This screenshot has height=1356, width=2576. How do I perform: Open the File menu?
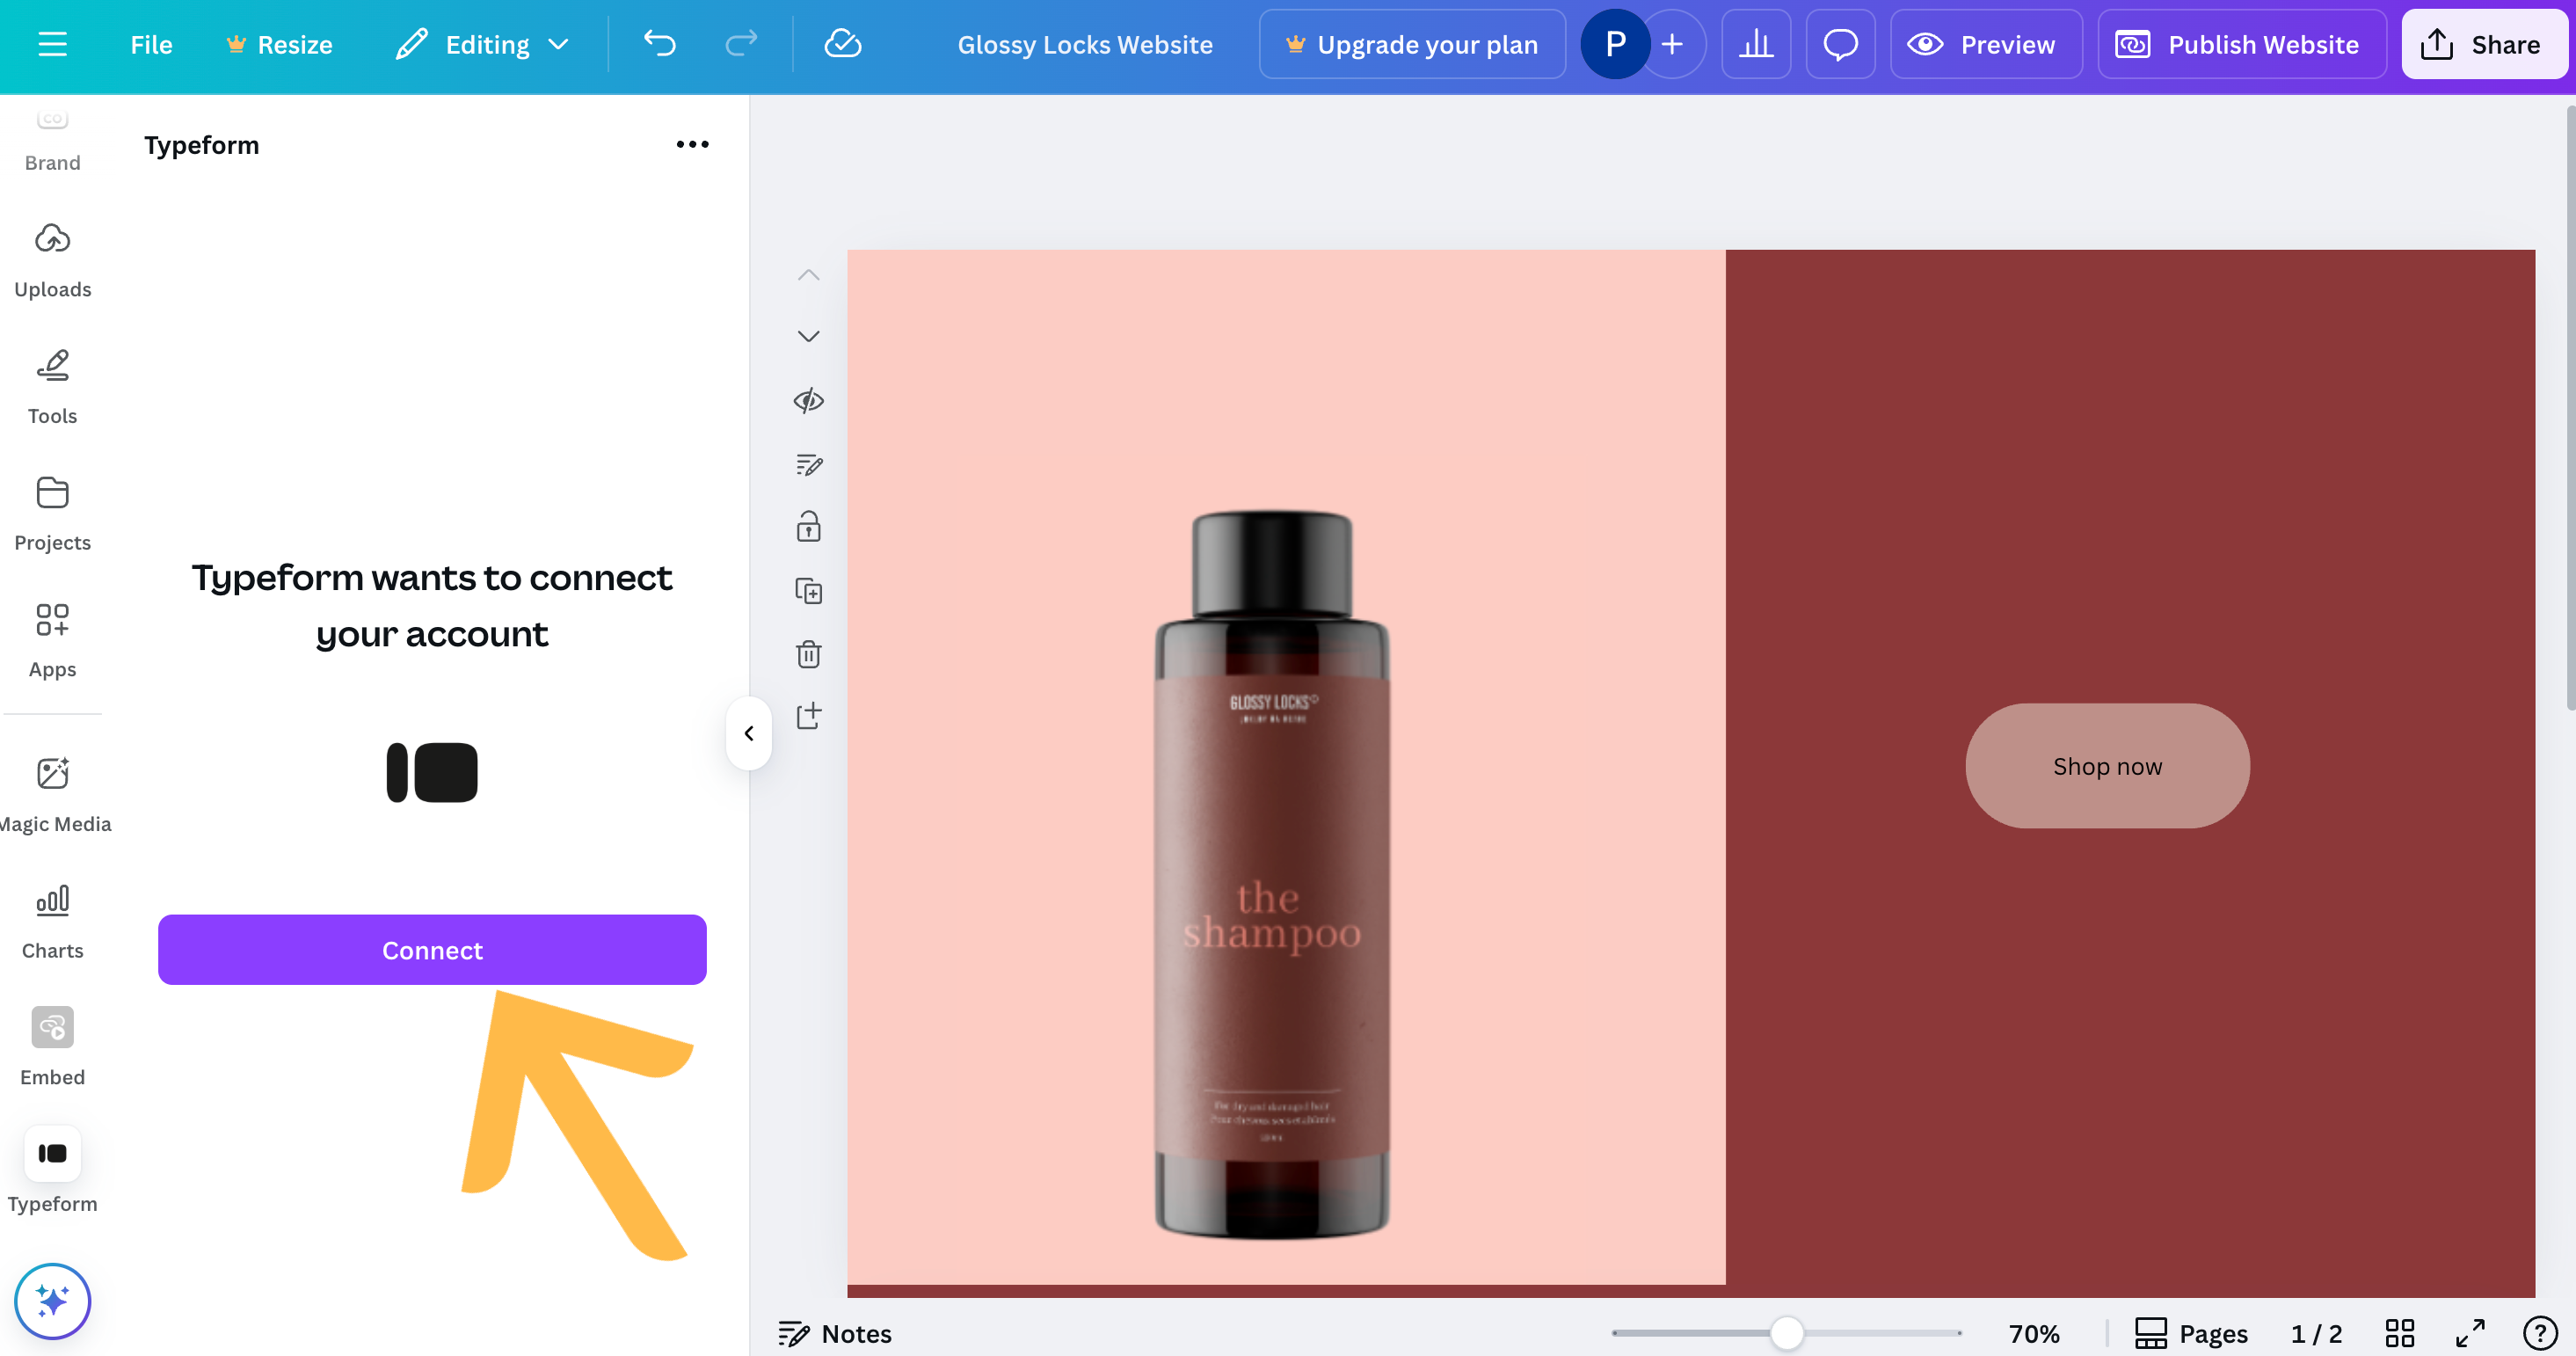(x=151, y=44)
